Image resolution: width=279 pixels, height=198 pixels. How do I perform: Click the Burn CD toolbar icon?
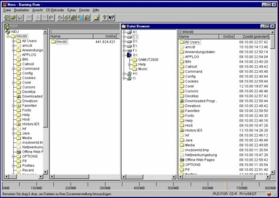[x=60, y=18]
